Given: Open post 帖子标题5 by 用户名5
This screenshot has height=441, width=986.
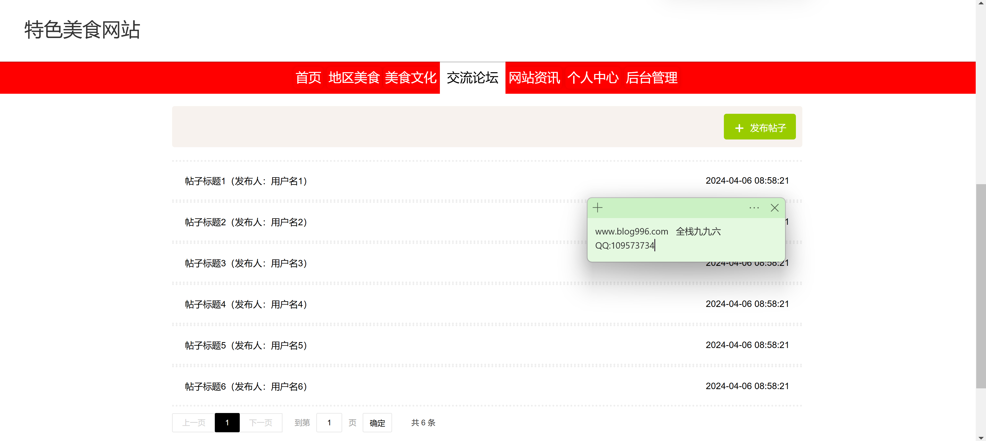Looking at the screenshot, I should pyautogui.click(x=246, y=345).
